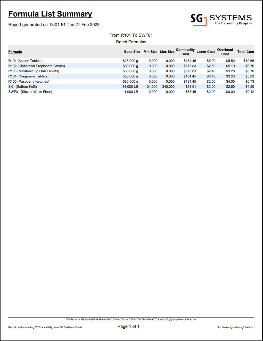Click the $53.45 commodity cost value
The width and height of the screenshot is (263, 341).
[191, 92]
